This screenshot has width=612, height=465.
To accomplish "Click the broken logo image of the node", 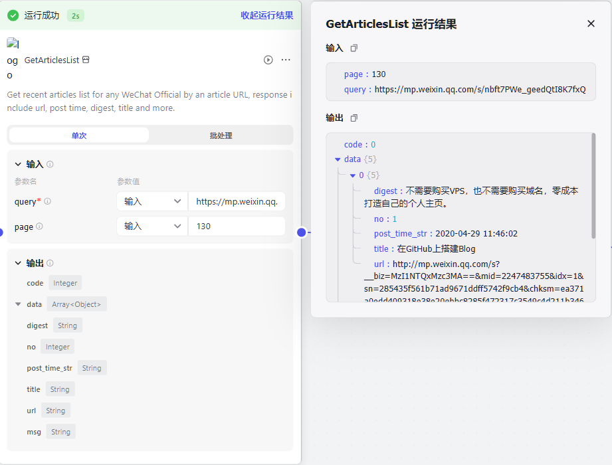I will click(12, 43).
